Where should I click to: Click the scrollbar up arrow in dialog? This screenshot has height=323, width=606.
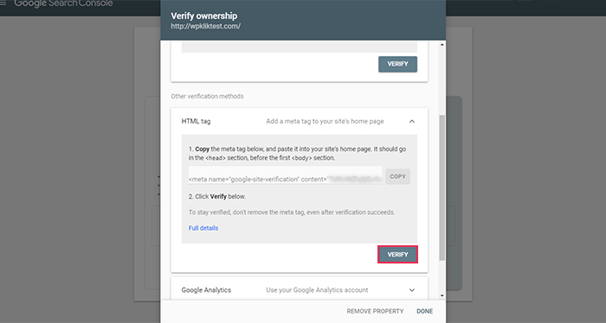(x=442, y=45)
